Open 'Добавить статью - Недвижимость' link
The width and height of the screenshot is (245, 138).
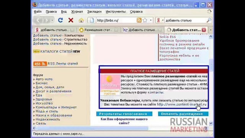click(60, 43)
